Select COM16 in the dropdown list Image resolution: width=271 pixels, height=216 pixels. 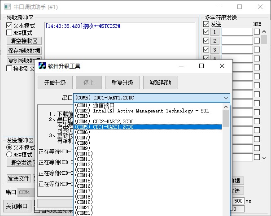pyautogui.click(x=148, y=186)
